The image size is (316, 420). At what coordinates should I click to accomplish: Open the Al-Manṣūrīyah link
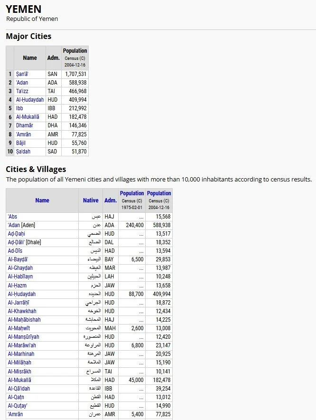[x=24, y=337]
